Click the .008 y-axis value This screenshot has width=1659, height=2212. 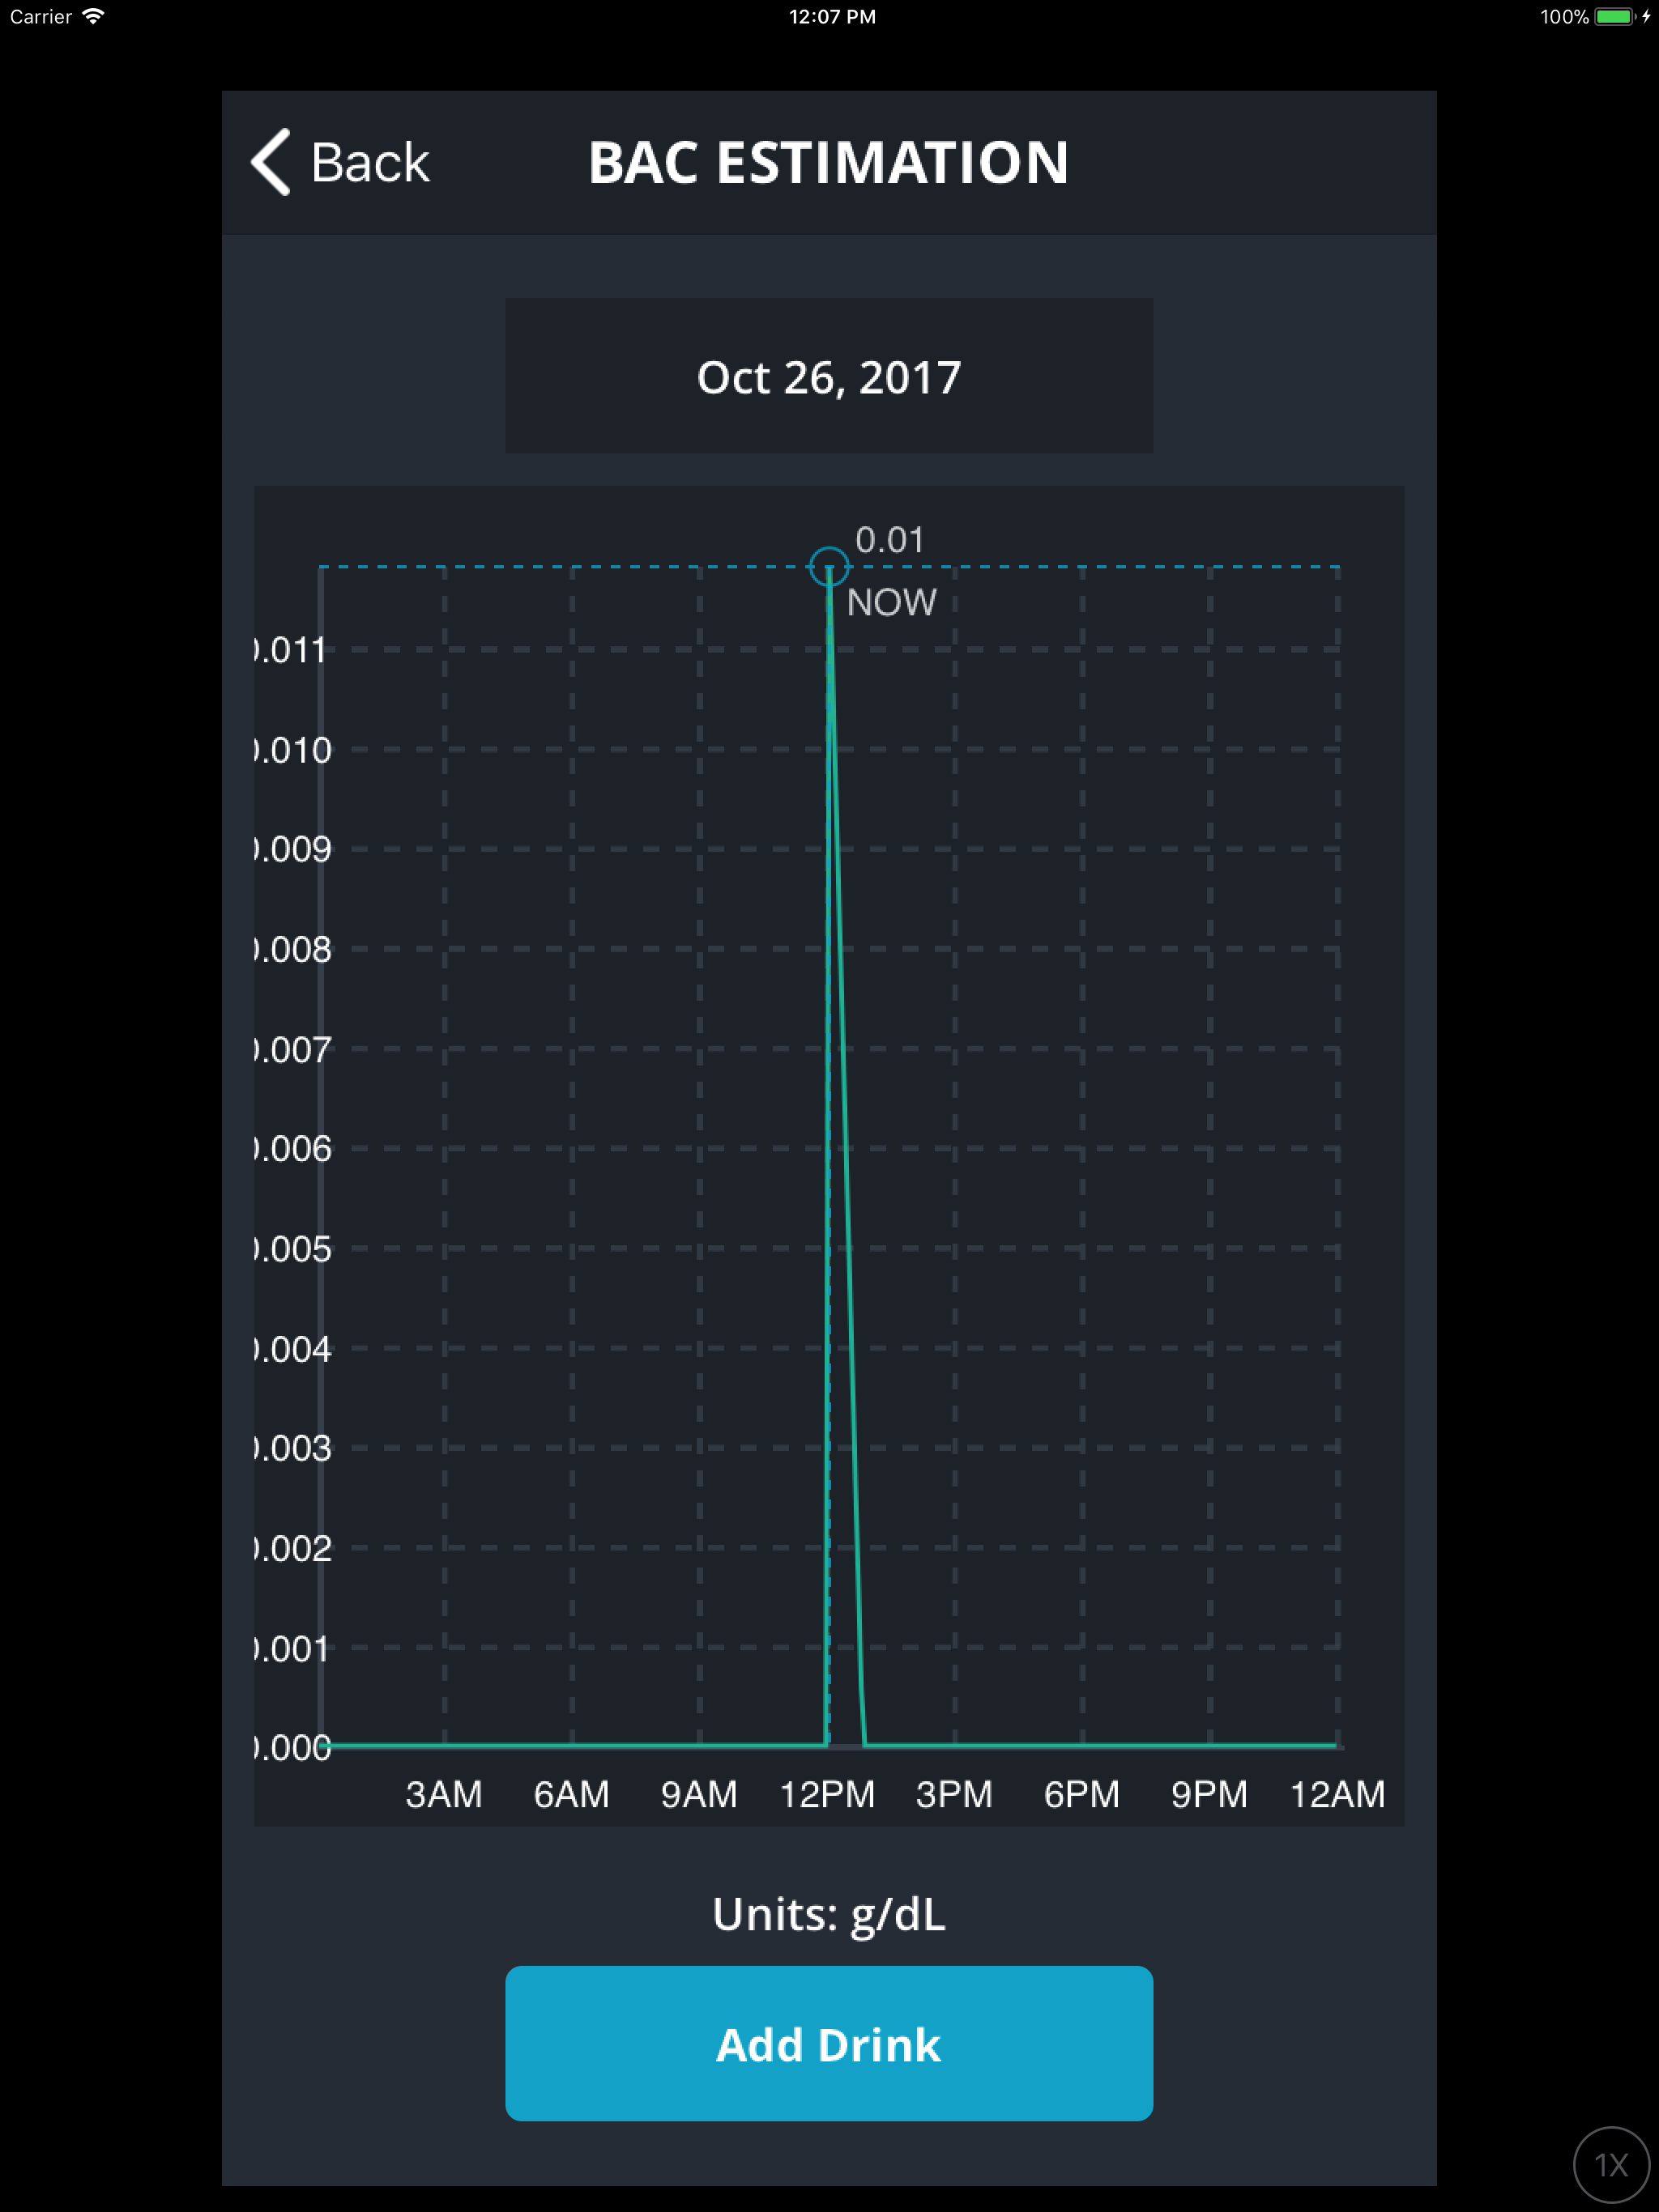tap(293, 949)
